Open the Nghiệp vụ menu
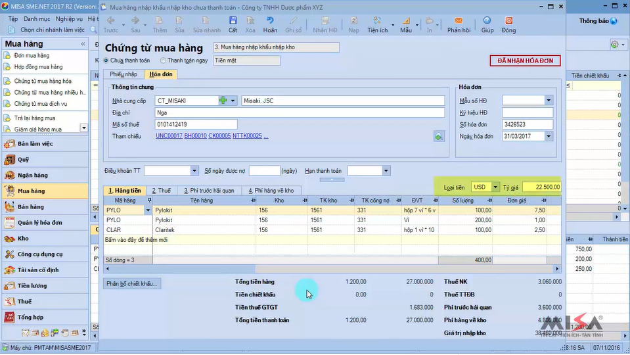630x355 pixels. tap(69, 19)
